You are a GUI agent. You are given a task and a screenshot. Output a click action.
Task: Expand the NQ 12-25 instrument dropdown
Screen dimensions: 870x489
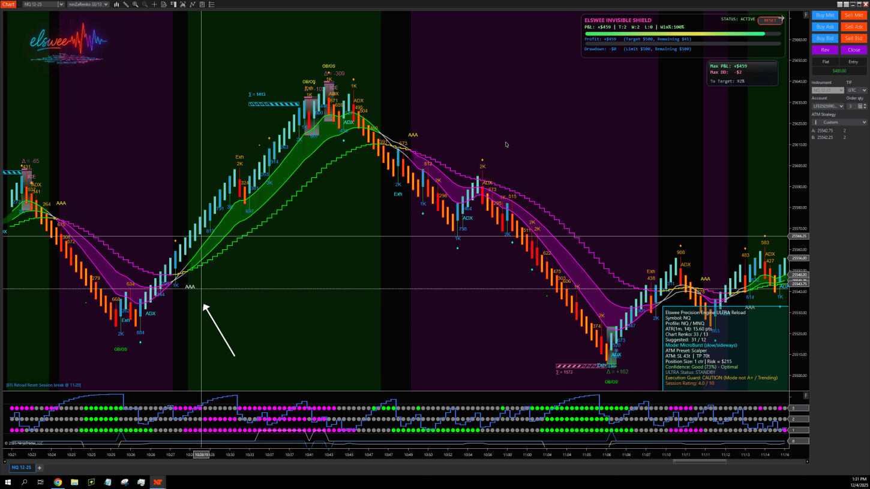tap(61, 4)
